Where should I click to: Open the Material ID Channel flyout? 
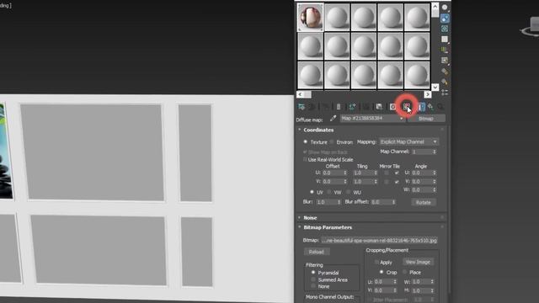pyautogui.click(x=392, y=107)
